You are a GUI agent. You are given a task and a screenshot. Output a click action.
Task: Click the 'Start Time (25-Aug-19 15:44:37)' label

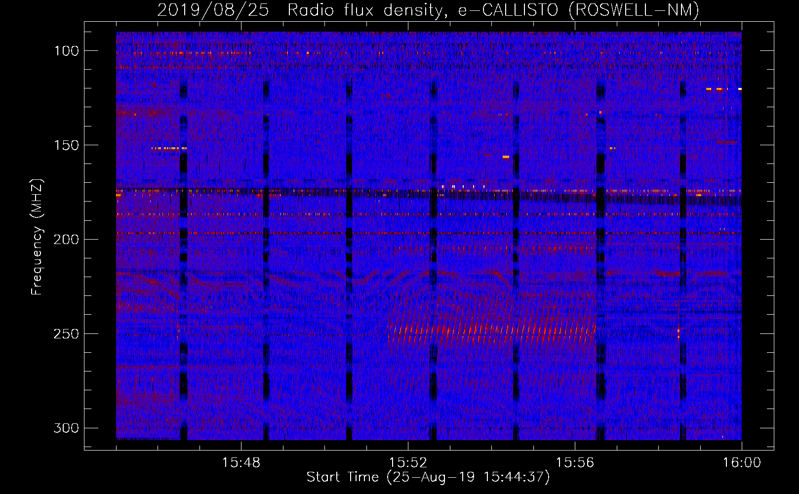[428, 477]
